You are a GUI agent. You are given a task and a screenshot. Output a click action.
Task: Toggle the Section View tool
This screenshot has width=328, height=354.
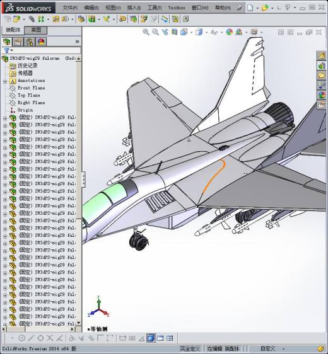click(174, 32)
